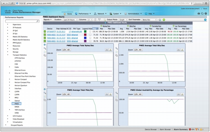Collapse the Transport Statistics tree node
The image size is (210, 132).
[8, 55]
